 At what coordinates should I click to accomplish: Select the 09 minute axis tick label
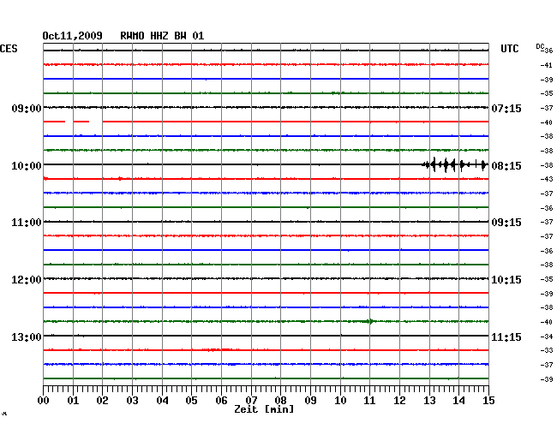point(310,401)
